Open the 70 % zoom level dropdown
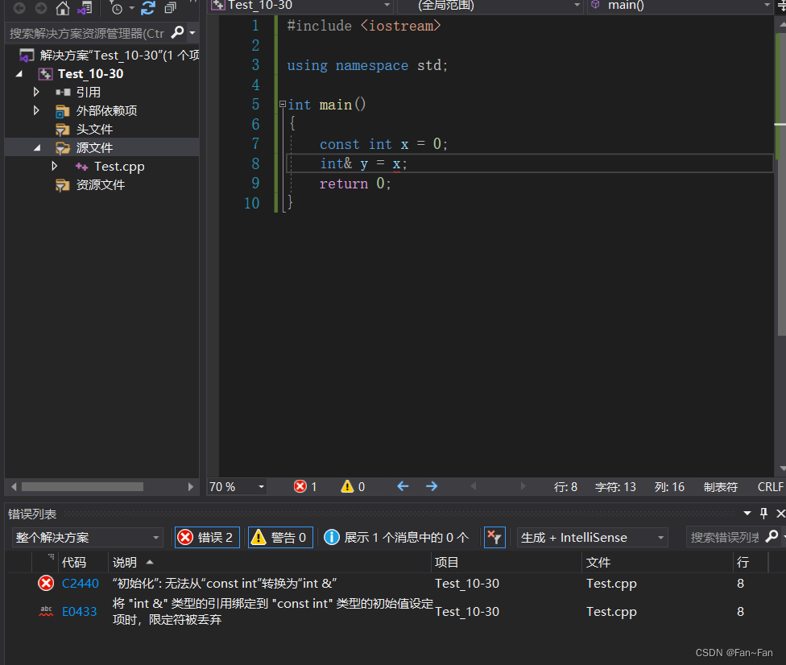The height and width of the screenshot is (665, 786). pyautogui.click(x=238, y=487)
